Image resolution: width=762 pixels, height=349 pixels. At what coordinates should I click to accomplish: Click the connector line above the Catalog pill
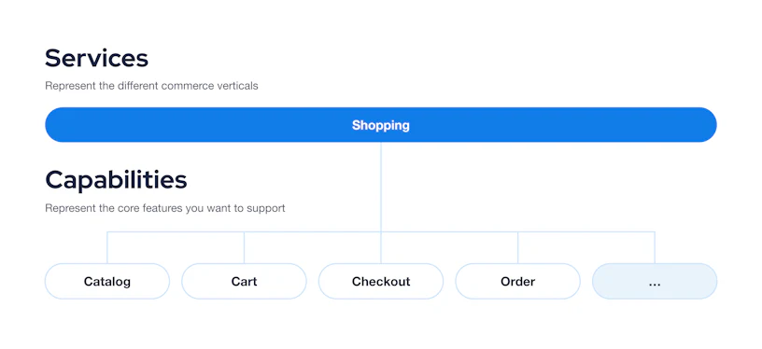(x=107, y=247)
